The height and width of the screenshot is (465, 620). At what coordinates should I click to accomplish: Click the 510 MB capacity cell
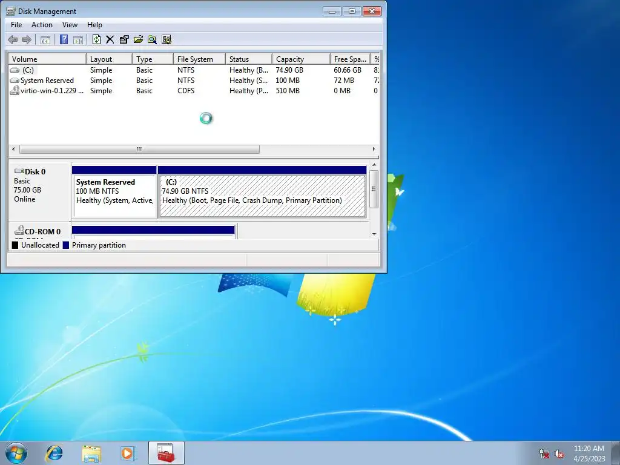point(288,91)
